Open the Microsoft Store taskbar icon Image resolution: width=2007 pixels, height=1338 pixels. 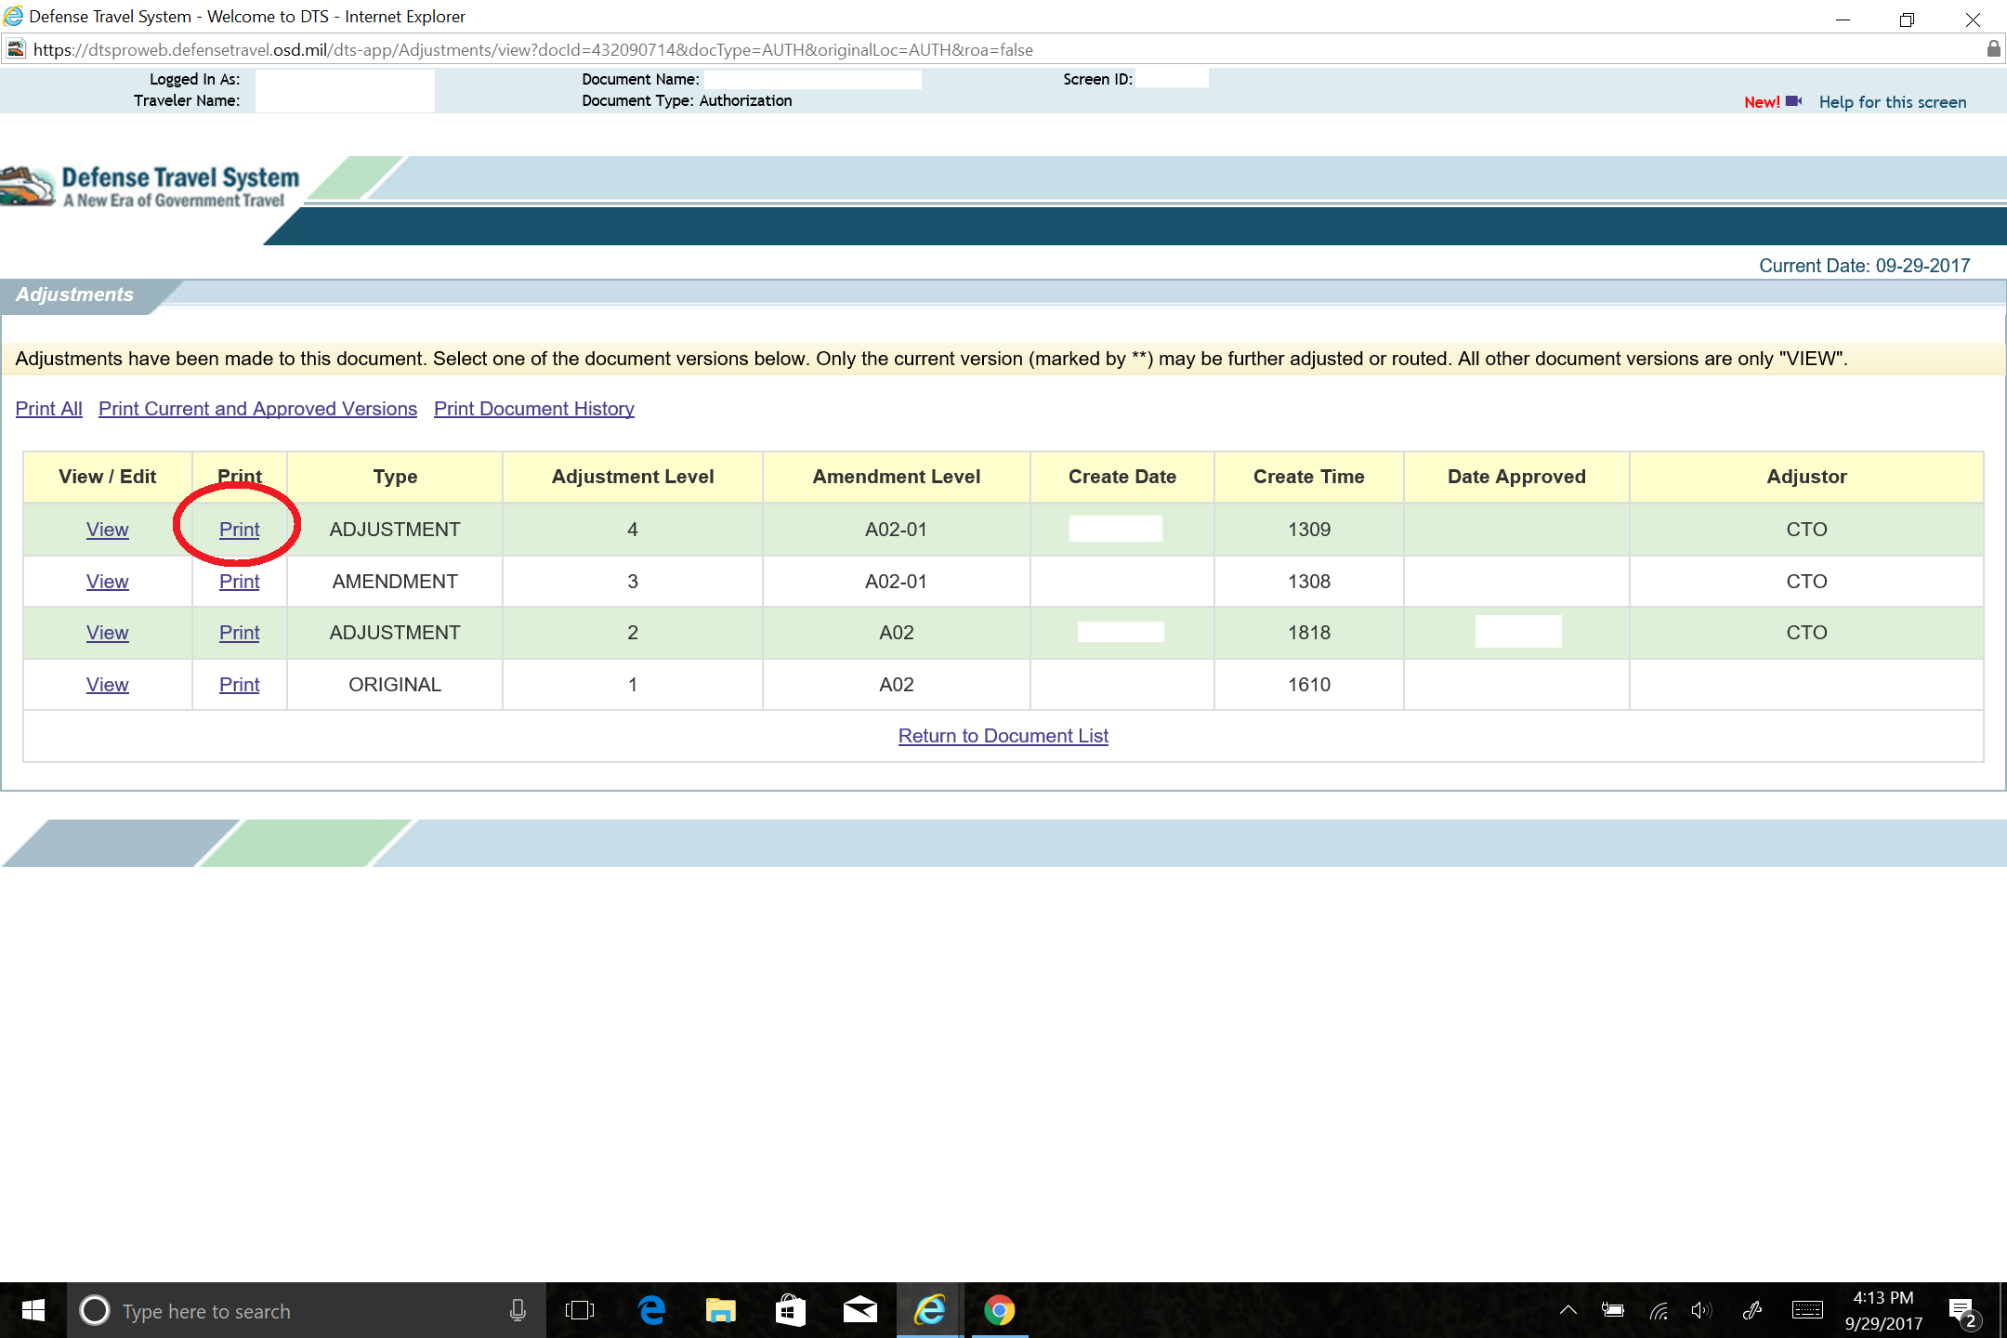[x=790, y=1310]
